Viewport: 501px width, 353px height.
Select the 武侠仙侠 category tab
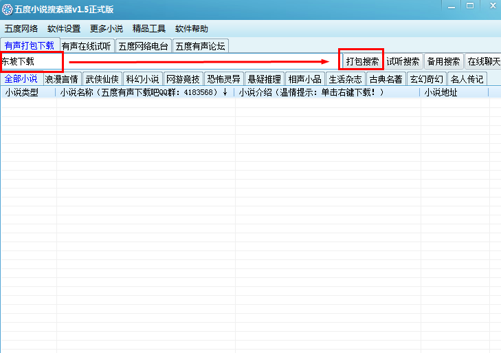[x=102, y=79]
